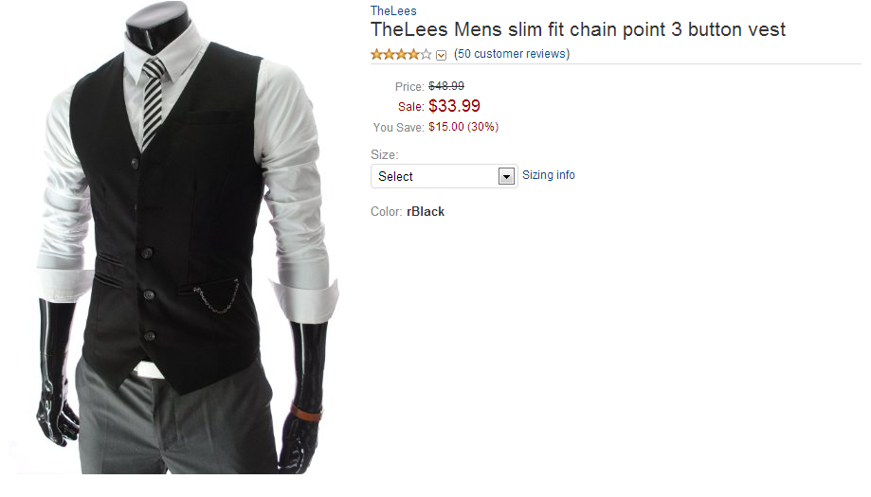Open the Sizing info link
The image size is (871, 497).
[548, 175]
